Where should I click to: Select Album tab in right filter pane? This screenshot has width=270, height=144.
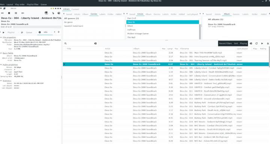[x=227, y=14]
